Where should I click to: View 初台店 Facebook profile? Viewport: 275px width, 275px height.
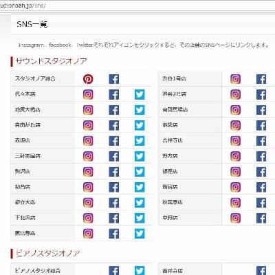114,187
